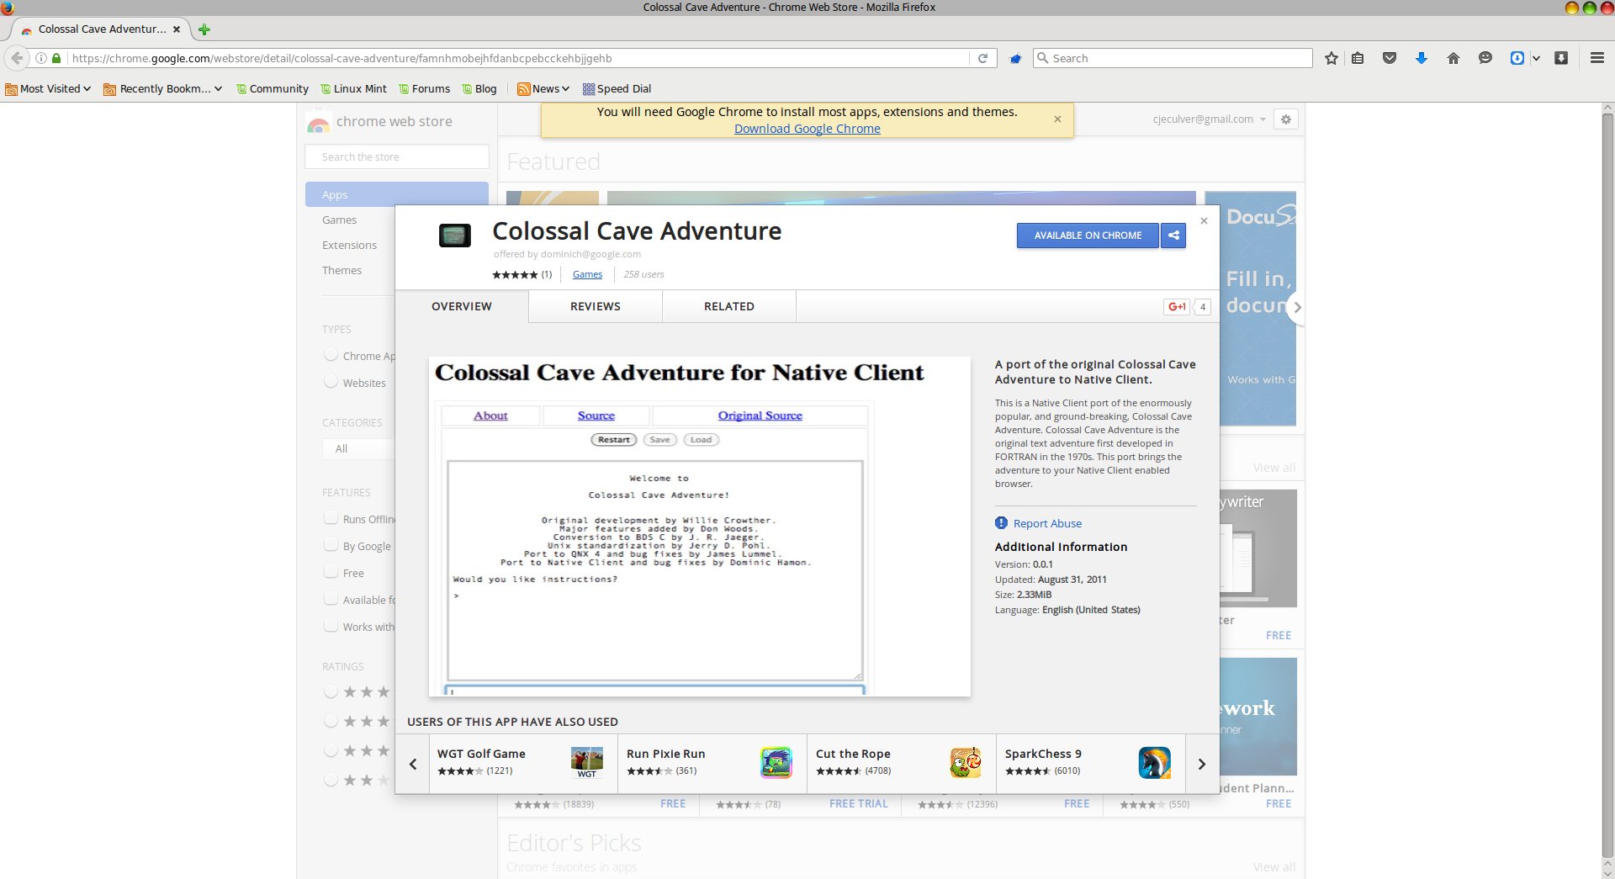Screen dimensions: 1615x879
Task: Click the Search the store field
Action: 396,156
